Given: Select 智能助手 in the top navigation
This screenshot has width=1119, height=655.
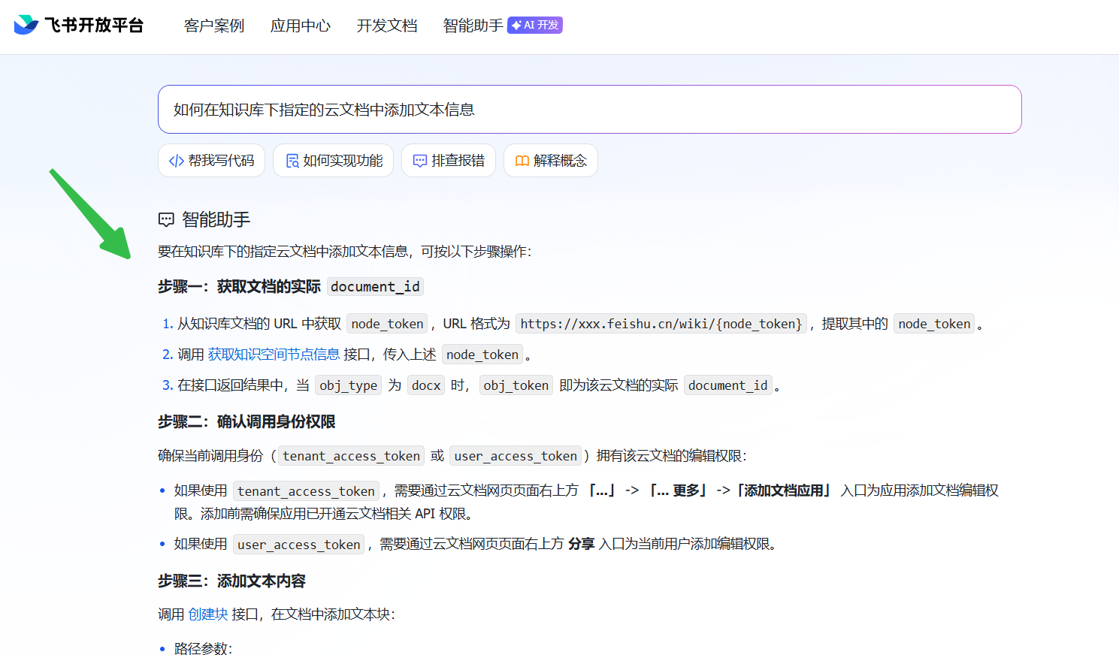Looking at the screenshot, I should 473,26.
